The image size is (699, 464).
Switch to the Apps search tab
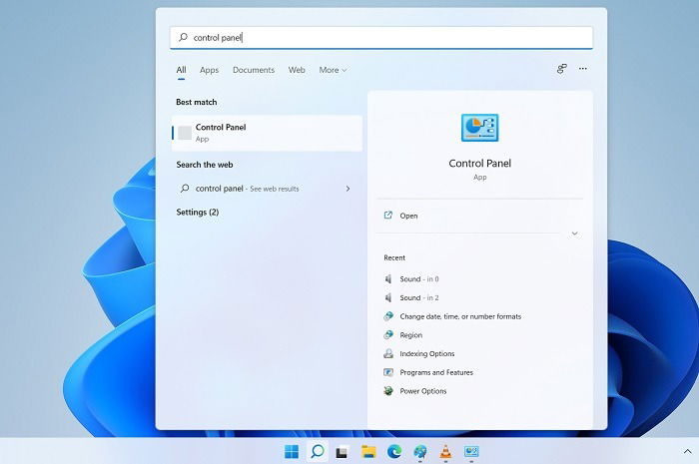tap(209, 70)
